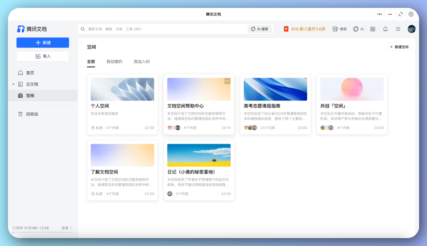Image resolution: width=427 pixels, height=246 pixels.
Task: Click the 共创「空间」 title
Action: coord(333,106)
